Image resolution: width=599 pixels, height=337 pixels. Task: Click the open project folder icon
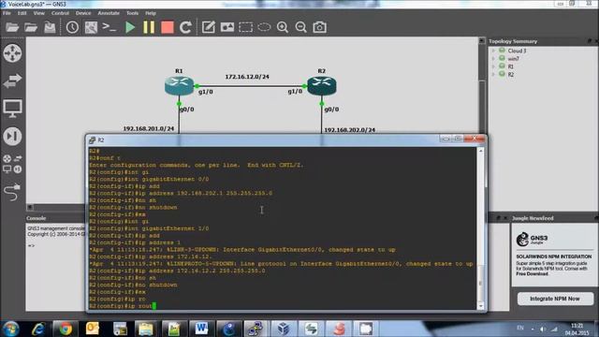[x=31, y=27]
